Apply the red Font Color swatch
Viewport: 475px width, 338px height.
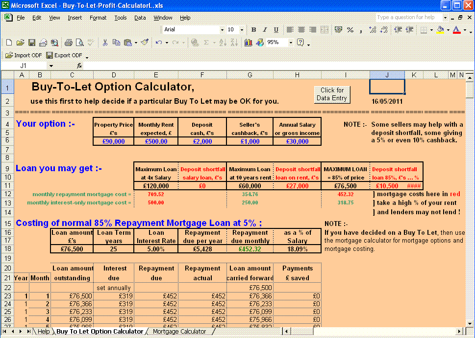tap(456, 30)
